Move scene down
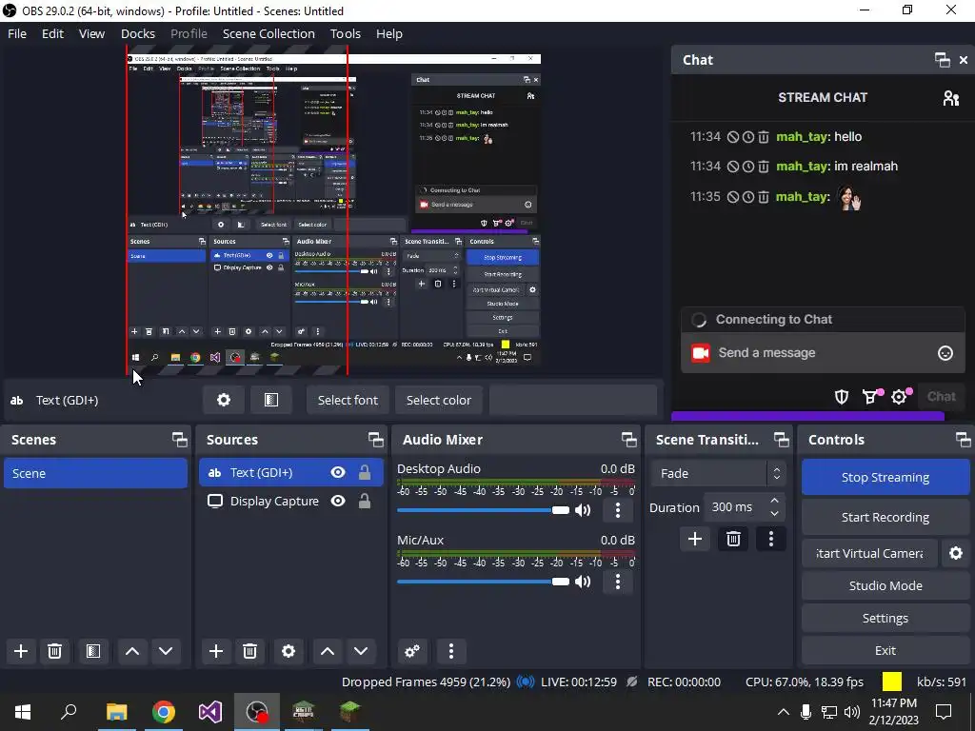Viewport: 975px width, 731px height. tap(166, 651)
